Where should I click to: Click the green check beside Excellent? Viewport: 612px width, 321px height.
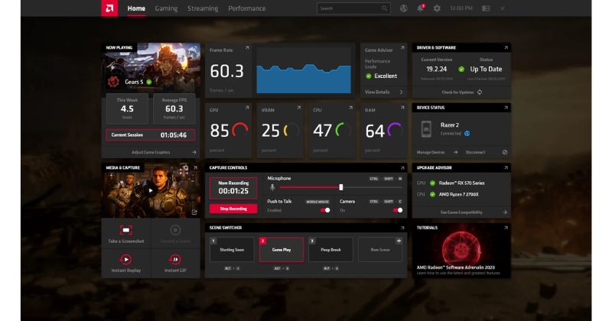(369, 76)
